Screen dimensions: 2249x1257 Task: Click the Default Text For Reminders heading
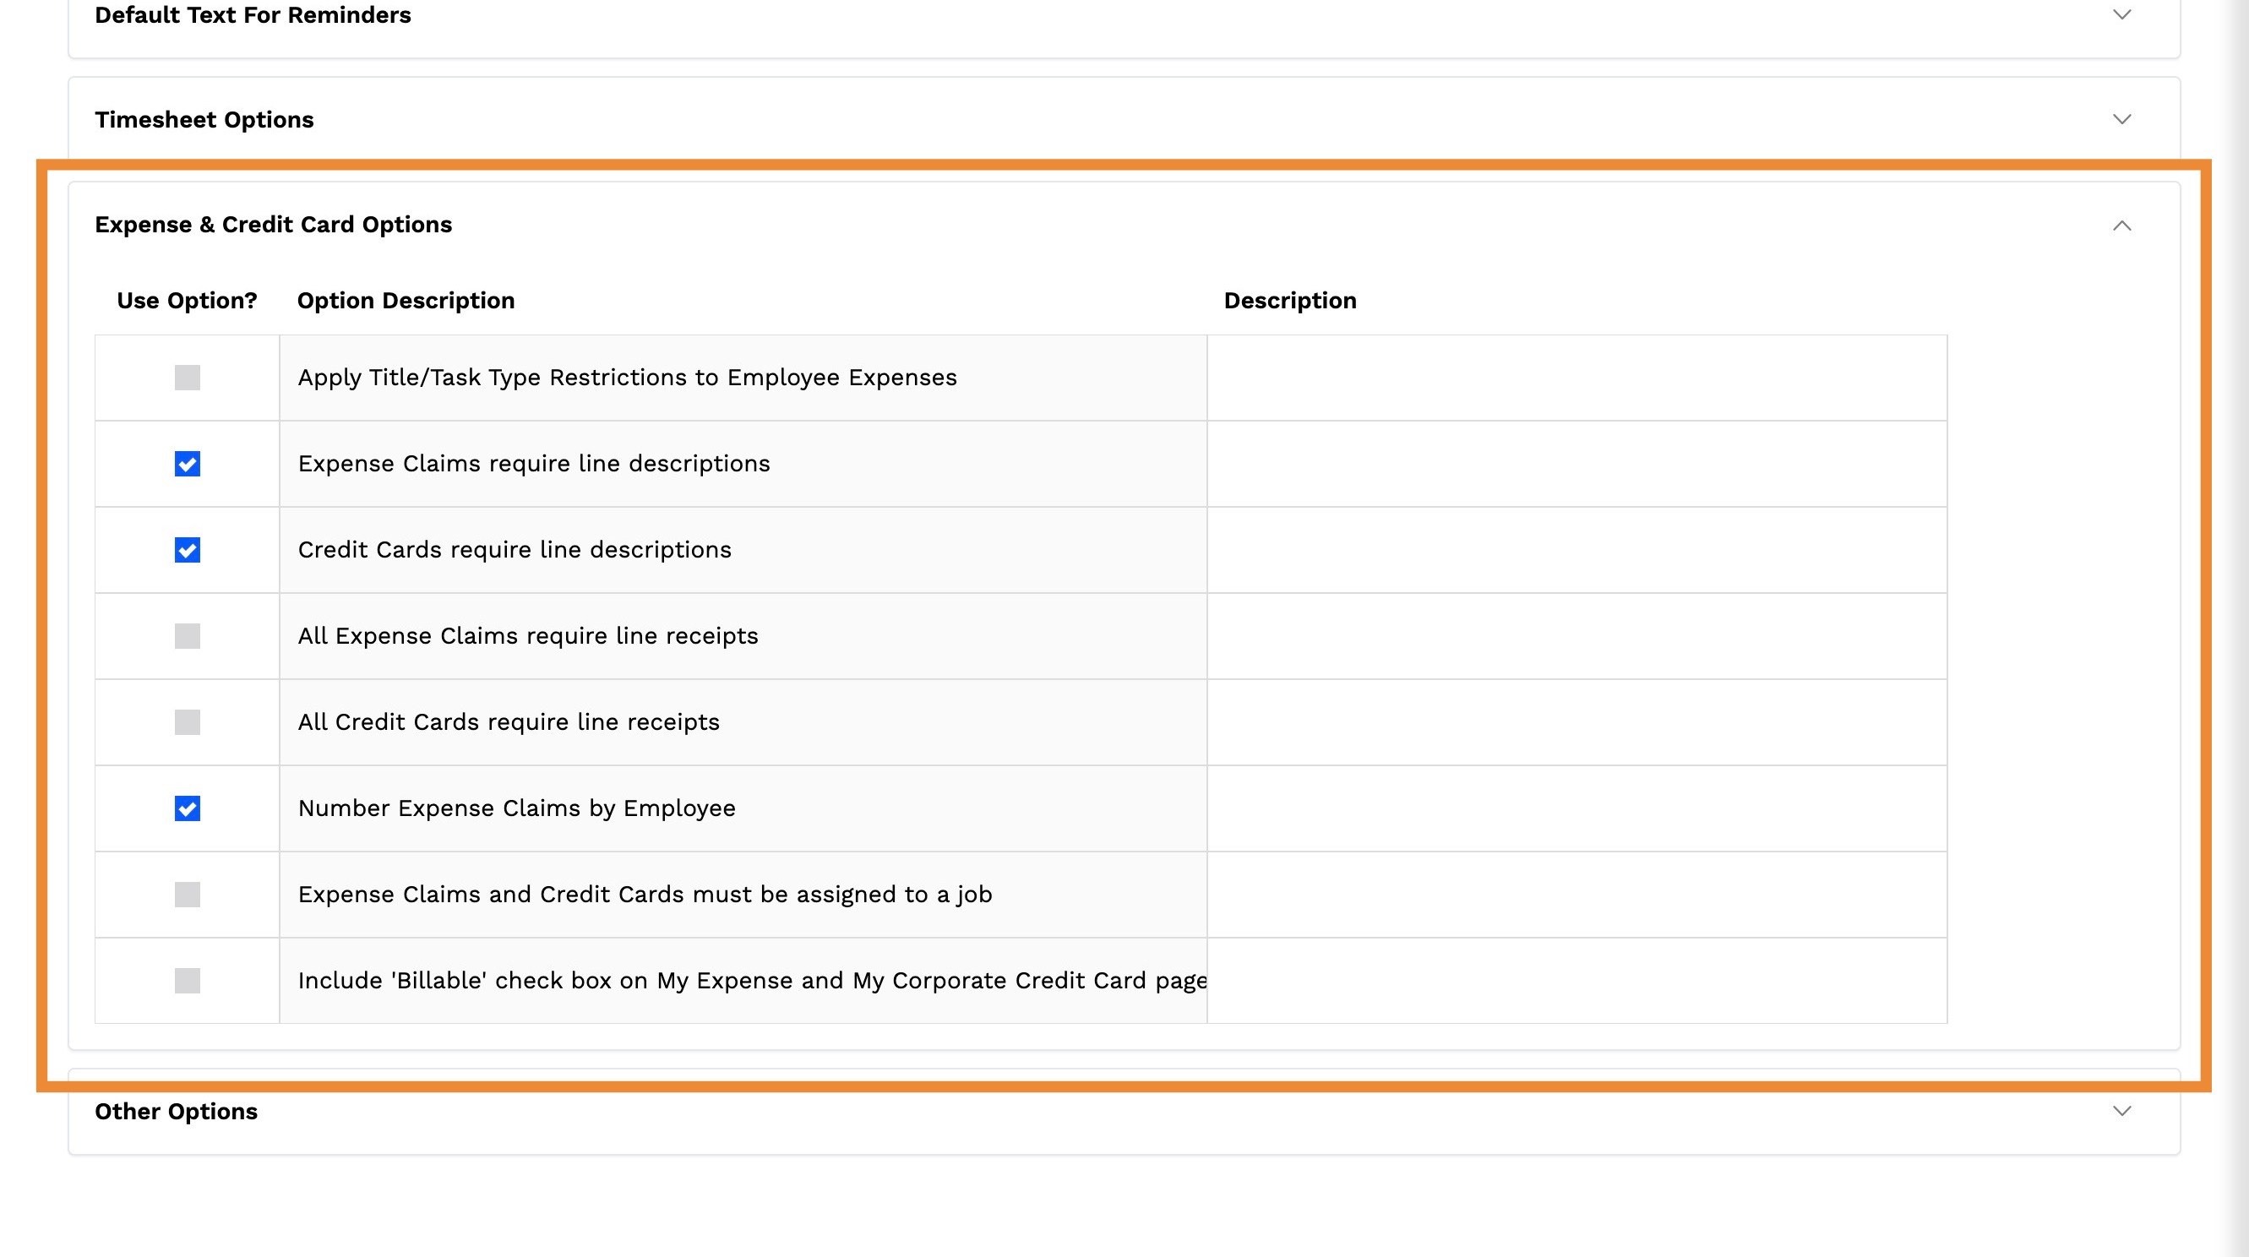tap(253, 15)
